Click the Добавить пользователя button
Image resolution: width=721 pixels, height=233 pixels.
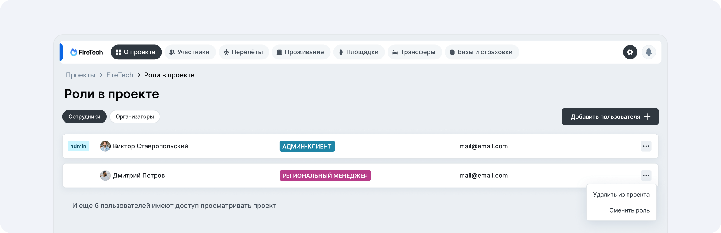pyautogui.click(x=610, y=117)
